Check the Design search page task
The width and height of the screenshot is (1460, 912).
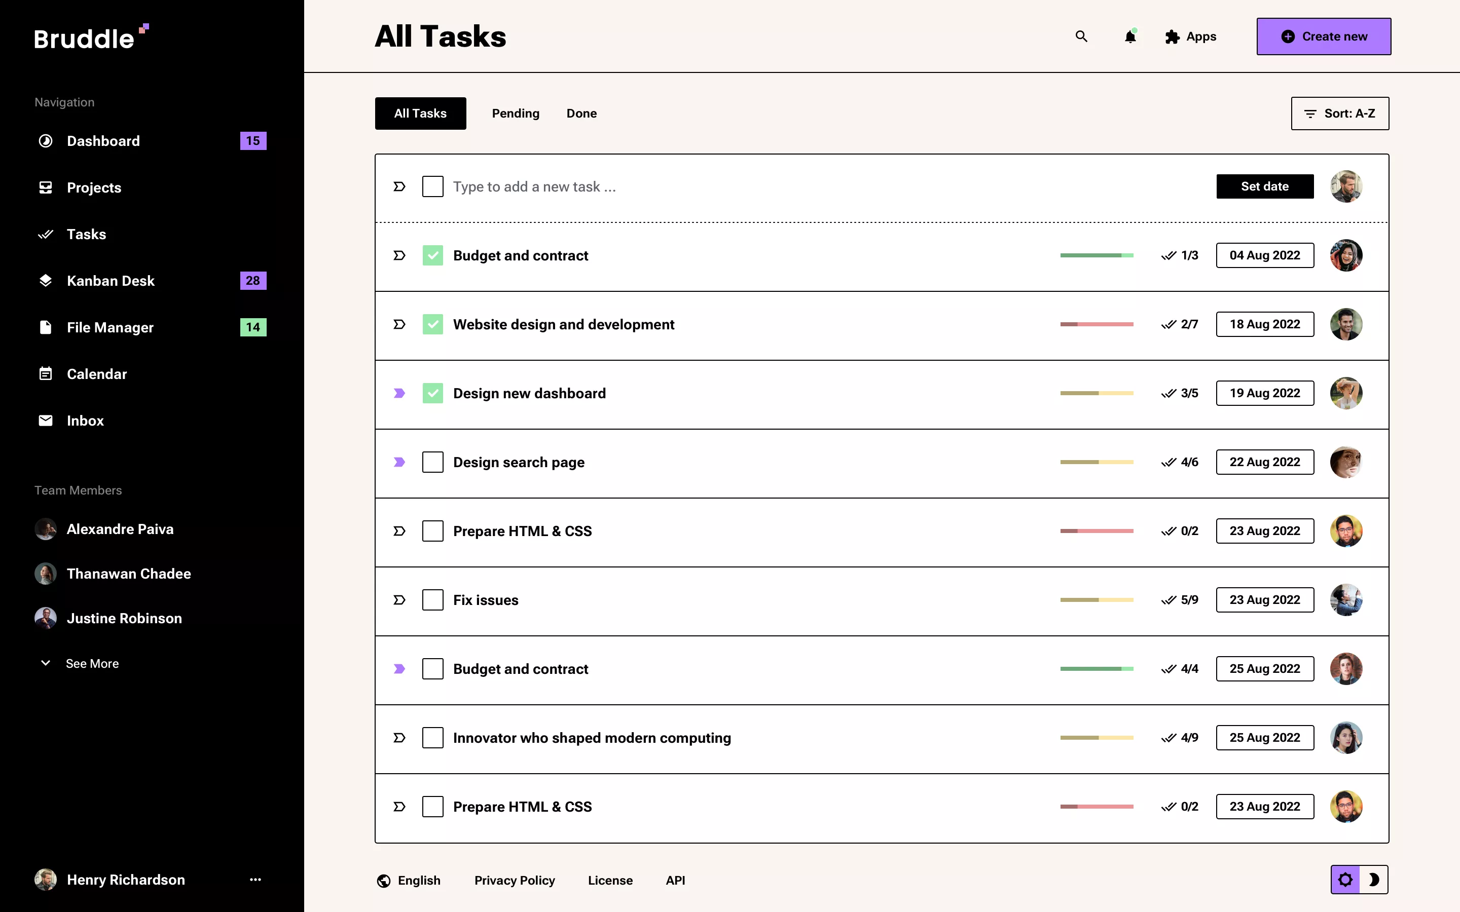tap(432, 462)
